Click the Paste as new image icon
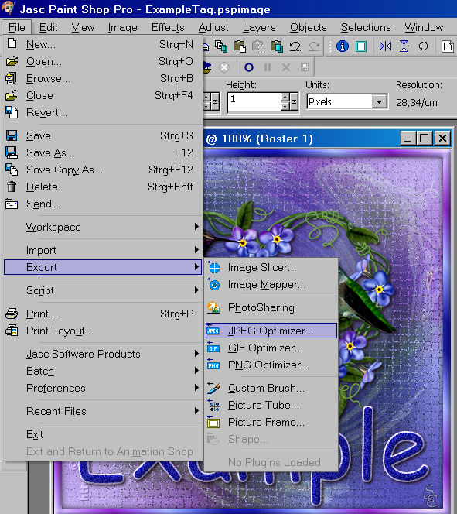 coord(239,46)
